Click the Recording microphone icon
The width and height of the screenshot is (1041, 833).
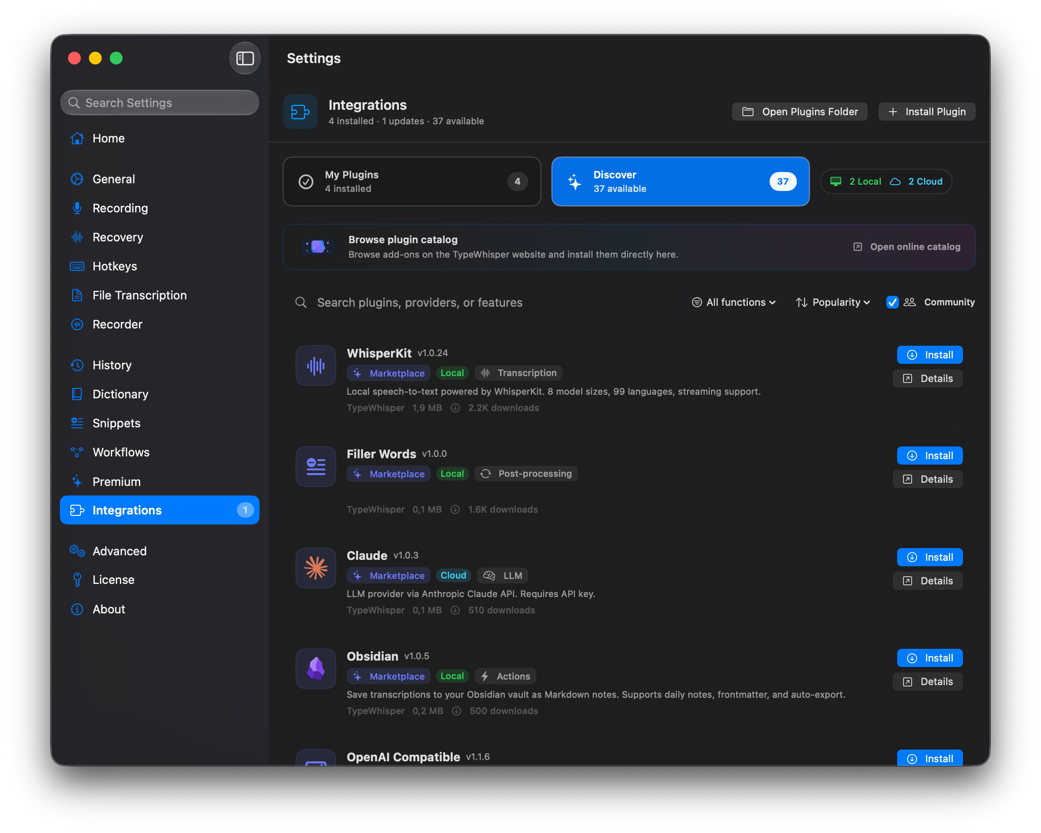click(x=77, y=208)
